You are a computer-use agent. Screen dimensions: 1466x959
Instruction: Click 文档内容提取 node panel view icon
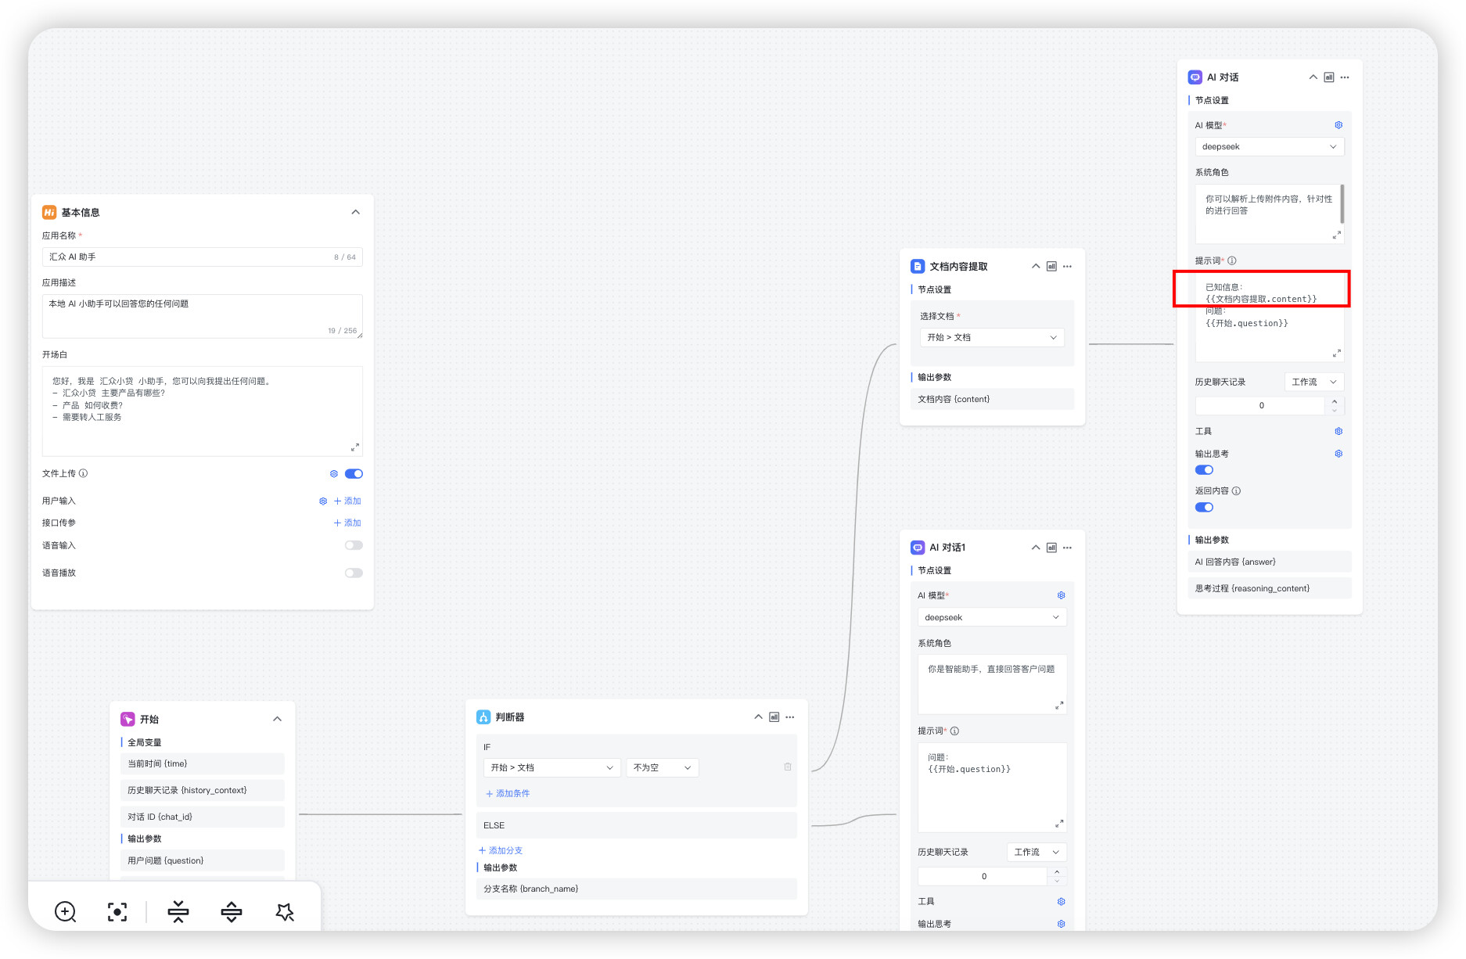[x=1051, y=267]
